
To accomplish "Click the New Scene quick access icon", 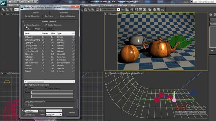I will click(x=10, y=1).
